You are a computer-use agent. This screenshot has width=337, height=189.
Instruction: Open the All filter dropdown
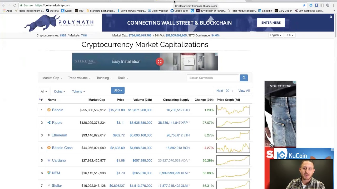[44, 92]
